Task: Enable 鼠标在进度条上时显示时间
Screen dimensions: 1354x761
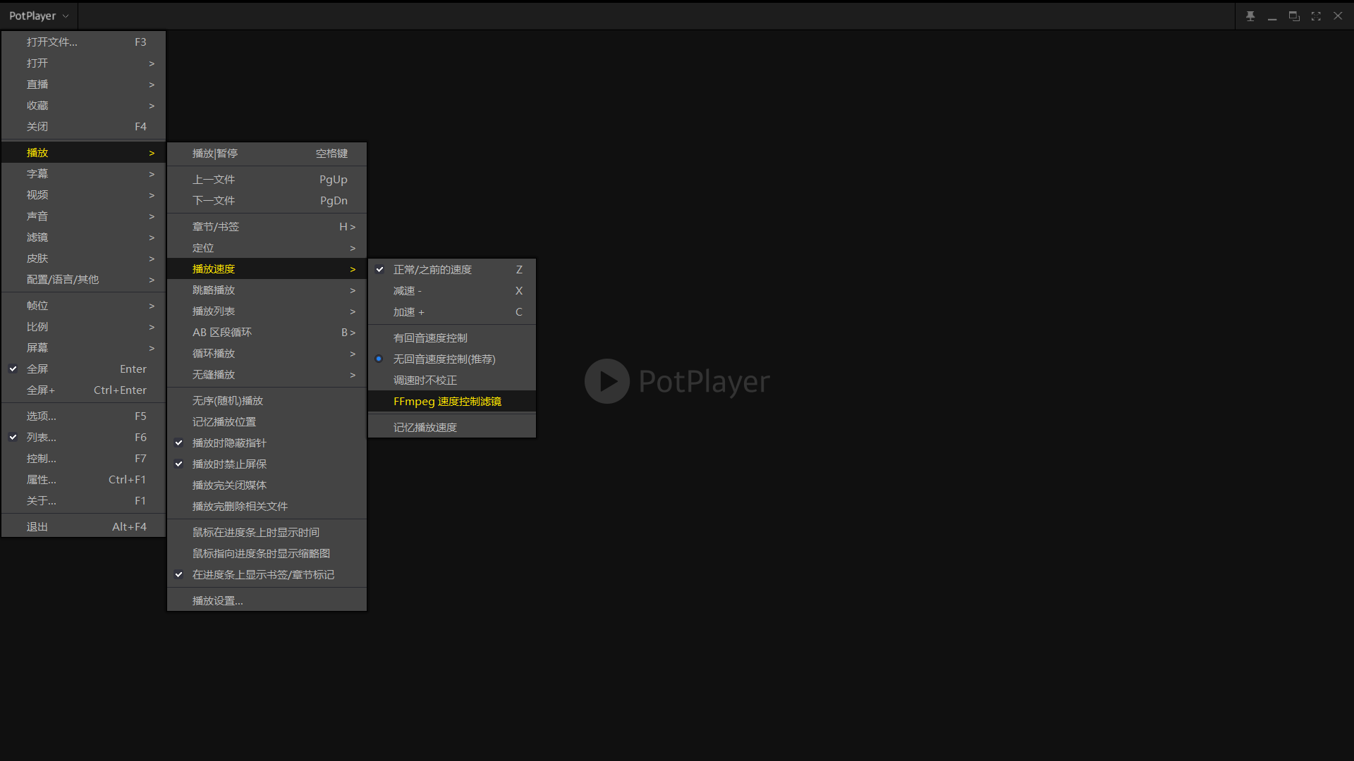Action: coord(267,532)
